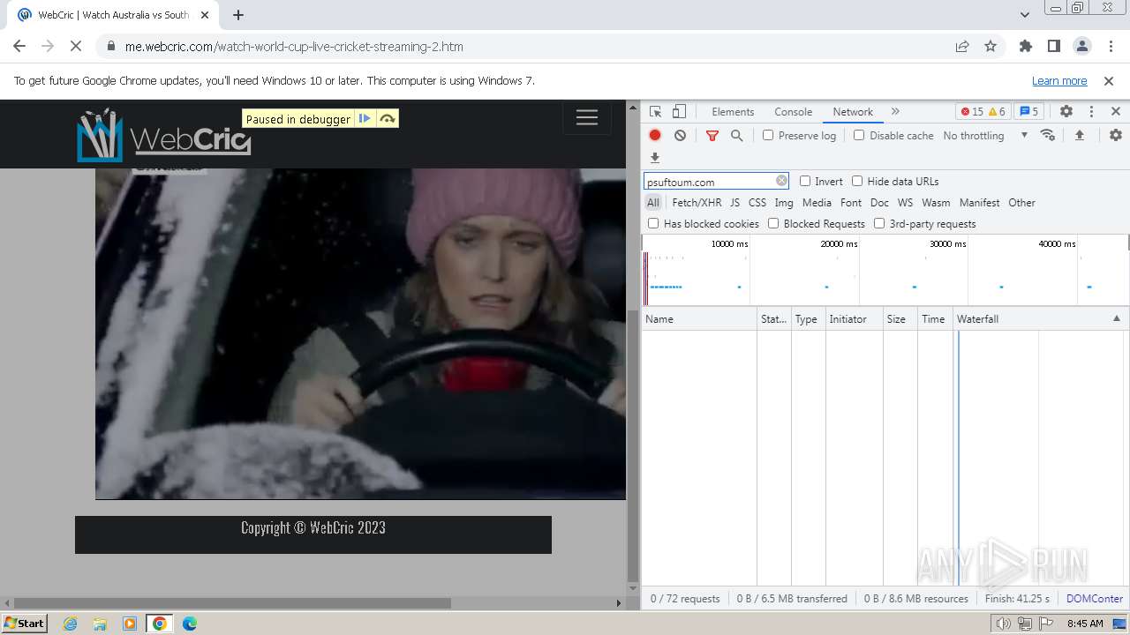The image size is (1130, 635).
Task: Check Has blocked cookies
Action: 653,223
